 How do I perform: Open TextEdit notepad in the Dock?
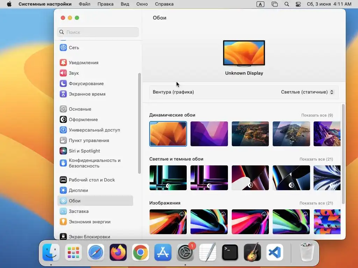pyautogui.click(x=208, y=252)
